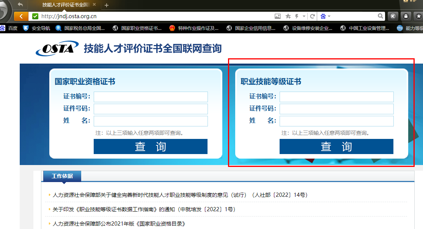Click the OSTA logo
The image size is (423, 229).
(57, 48)
